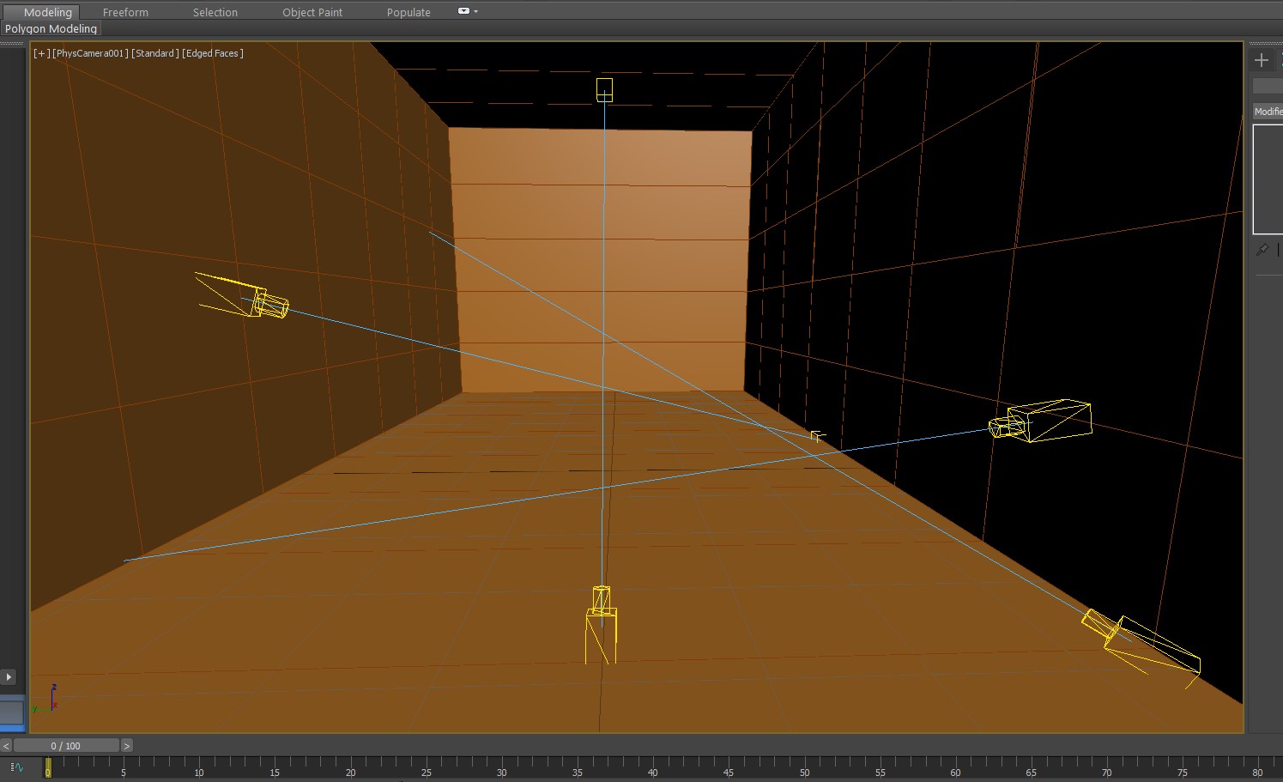Click the 0 / 100 time slider

(x=65, y=746)
